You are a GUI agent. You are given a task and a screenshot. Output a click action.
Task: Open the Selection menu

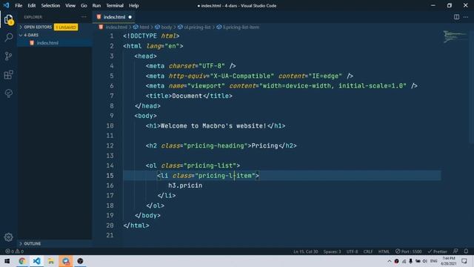coord(50,5)
